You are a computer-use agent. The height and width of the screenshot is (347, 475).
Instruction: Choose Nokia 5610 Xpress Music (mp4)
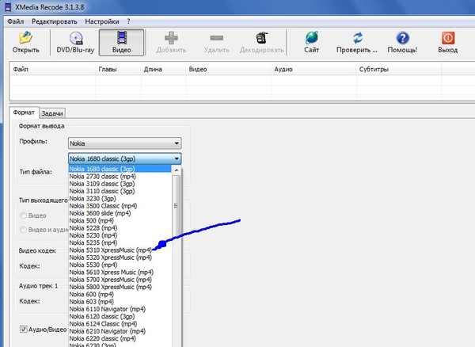pyautogui.click(x=120, y=273)
